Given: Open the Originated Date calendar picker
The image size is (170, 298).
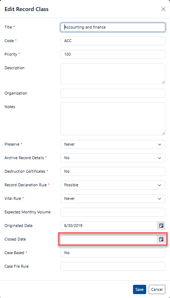Looking at the screenshot, I should [161, 226].
